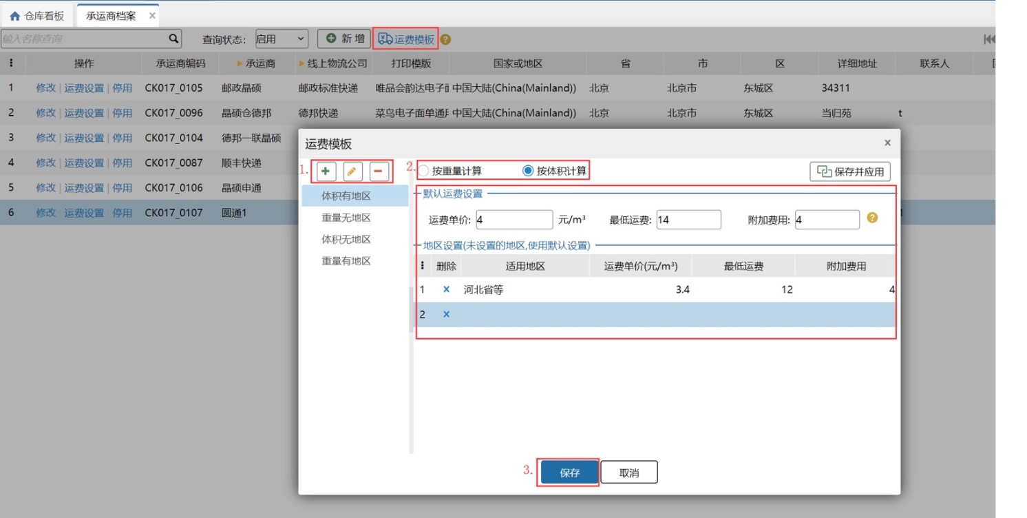Jump to first page icon

click(x=989, y=39)
